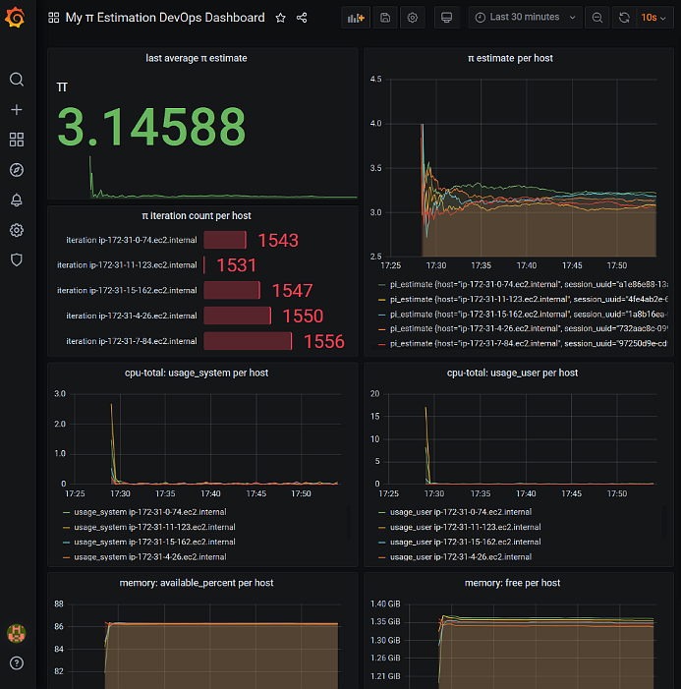
Task: Click the green color line of first pi_estimate legend
Action: pyautogui.click(x=381, y=283)
